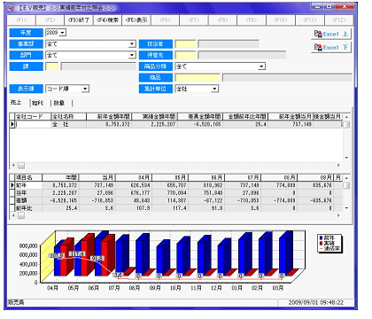Viewport: 372px width, 319px height.
Task: Click the F3 終了 function button
Action: pyautogui.click(x=79, y=20)
